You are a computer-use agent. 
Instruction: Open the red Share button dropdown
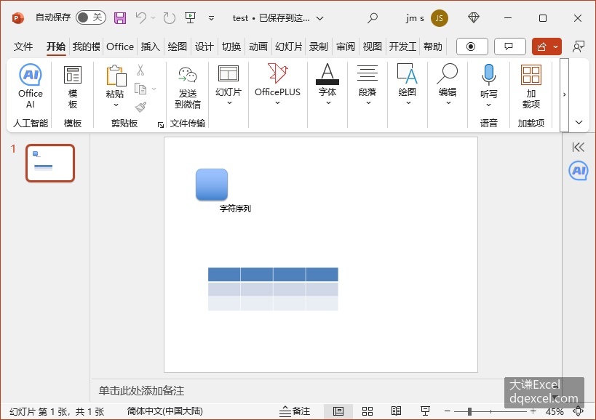(x=556, y=47)
